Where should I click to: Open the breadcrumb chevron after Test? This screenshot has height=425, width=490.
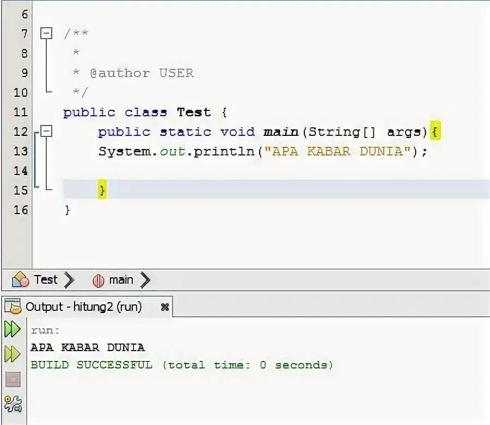70,279
